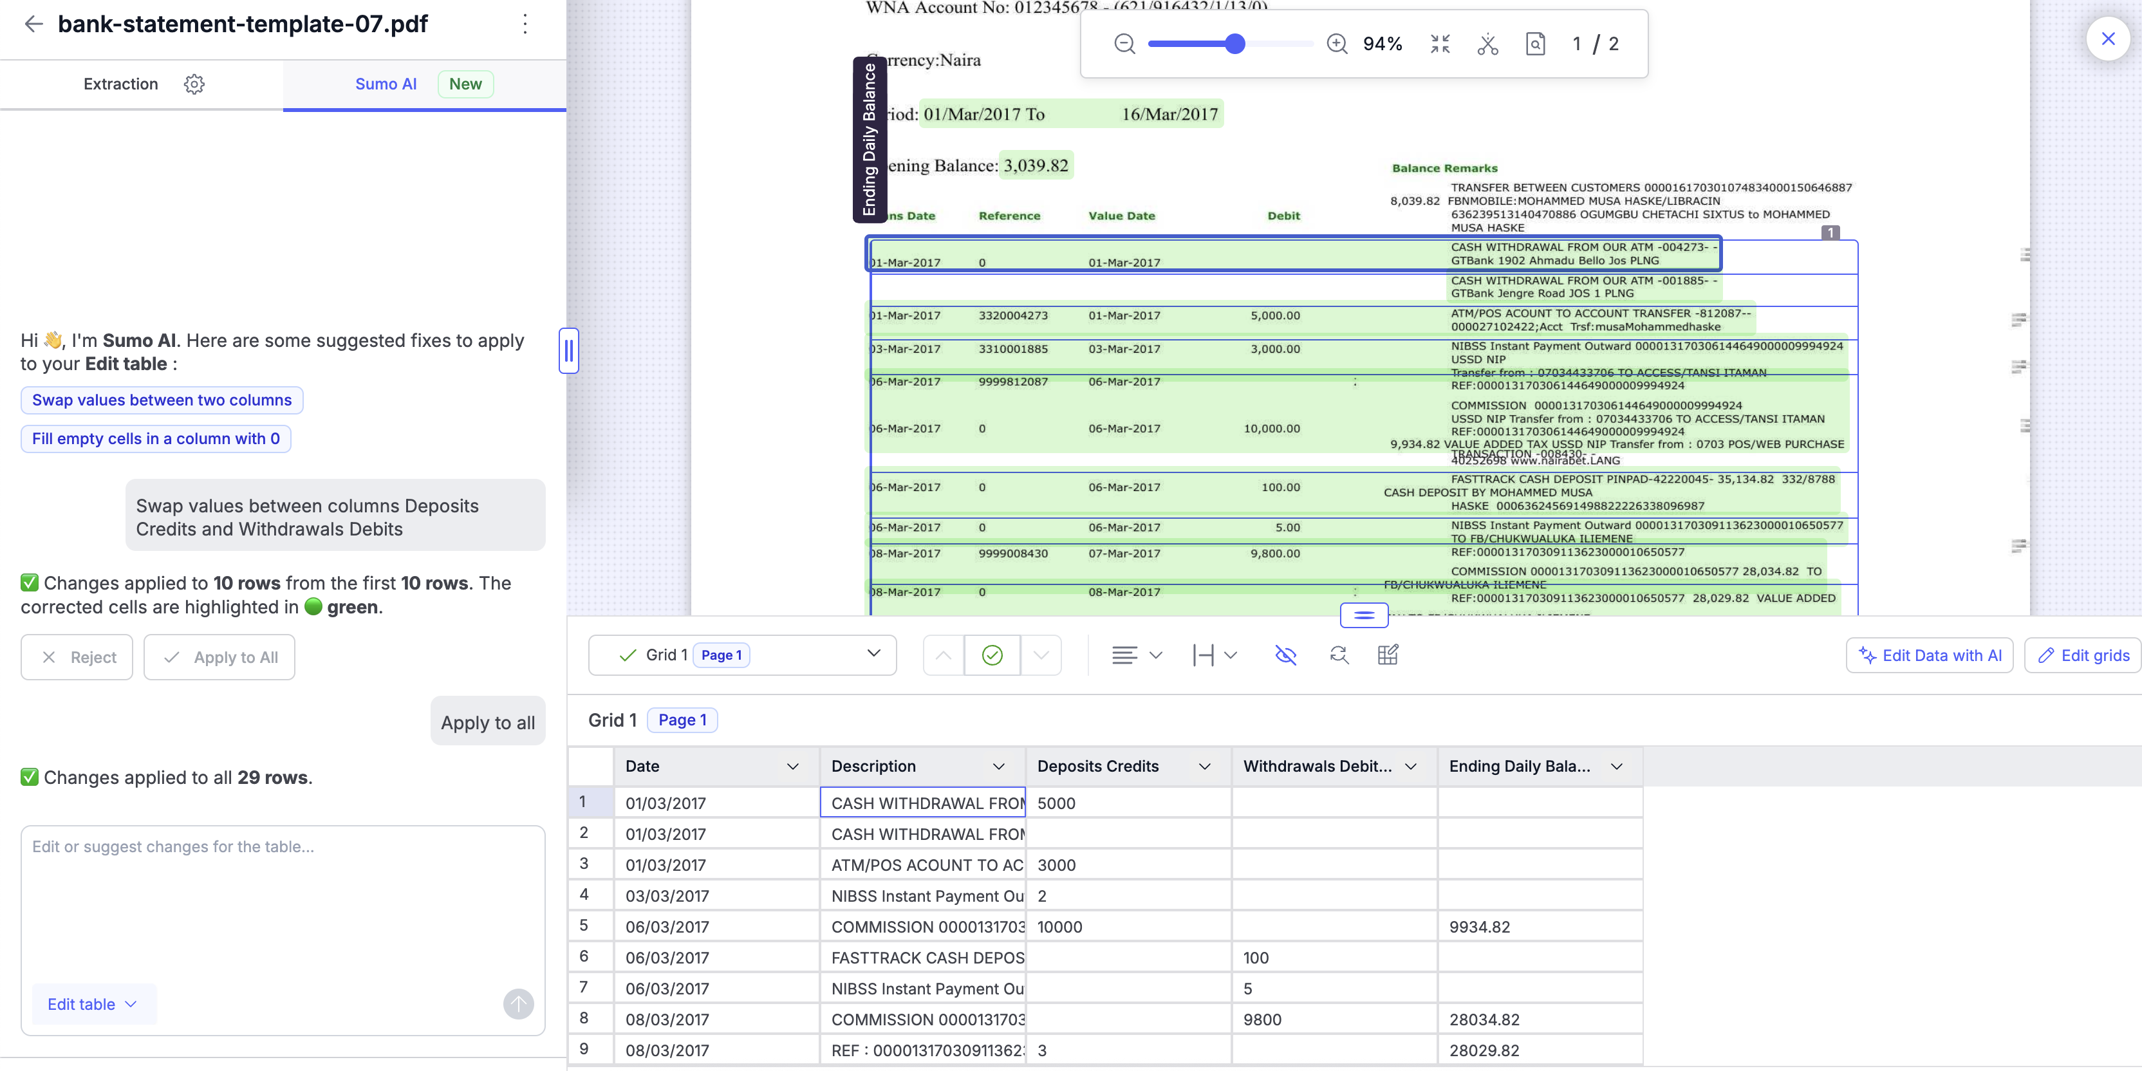The height and width of the screenshot is (1071, 2142).
Task: Toggle the hide overlay eye icon
Action: (x=1285, y=655)
